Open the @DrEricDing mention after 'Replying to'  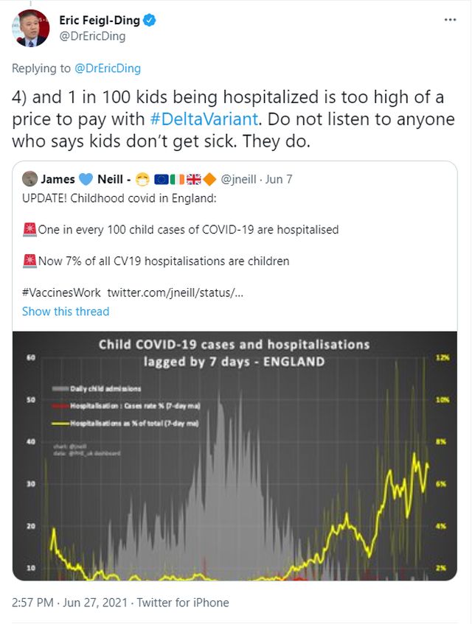coord(108,69)
